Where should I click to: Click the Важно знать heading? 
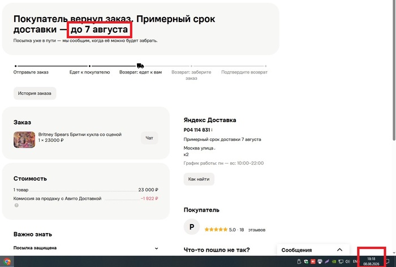(33, 234)
